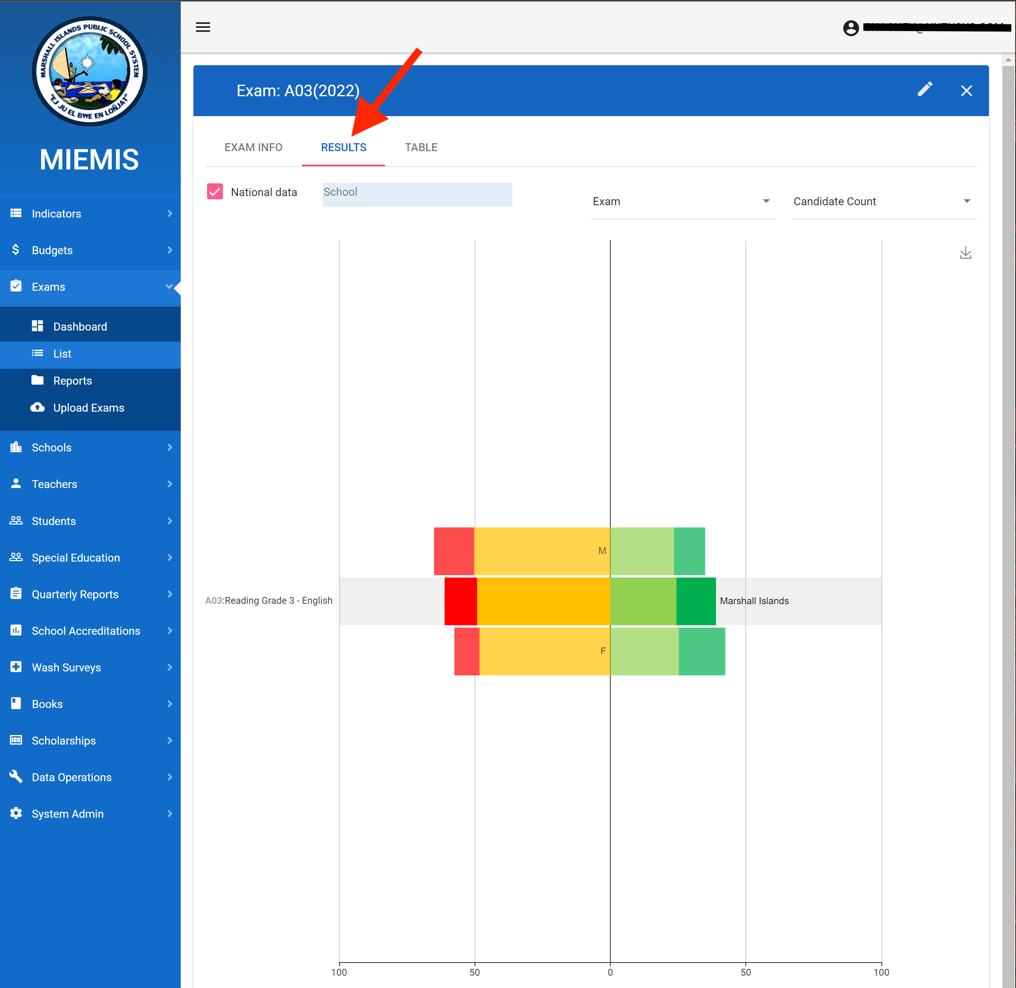
Task: Open the List item under Exams
Action: click(63, 354)
